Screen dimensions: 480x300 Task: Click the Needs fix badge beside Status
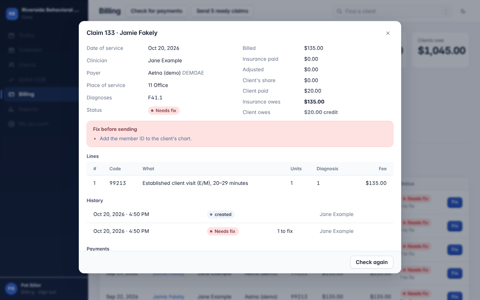point(164,111)
